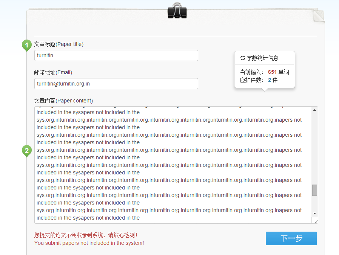Click the 文章标题(Paper title) label
The image size is (339, 255).
(59, 44)
